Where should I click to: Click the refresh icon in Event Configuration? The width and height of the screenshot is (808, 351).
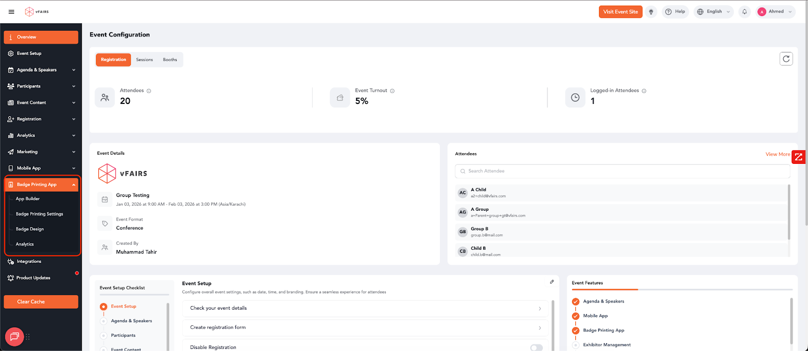click(x=786, y=59)
